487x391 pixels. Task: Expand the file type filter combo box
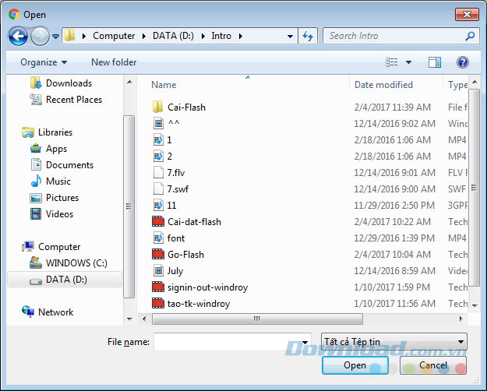(393, 342)
